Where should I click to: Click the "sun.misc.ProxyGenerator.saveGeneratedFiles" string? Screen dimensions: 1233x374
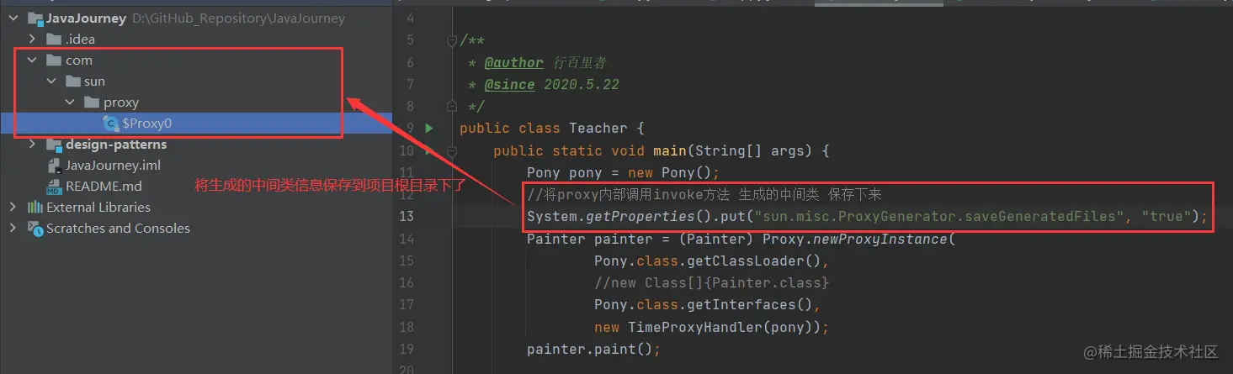coord(939,217)
